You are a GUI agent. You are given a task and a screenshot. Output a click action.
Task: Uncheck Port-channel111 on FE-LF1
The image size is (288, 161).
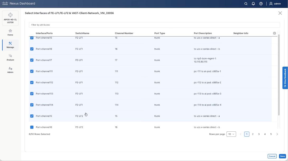(x=32, y=71)
